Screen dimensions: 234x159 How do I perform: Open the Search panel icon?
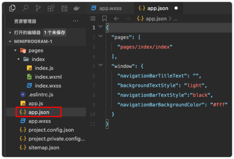coord(25,8)
